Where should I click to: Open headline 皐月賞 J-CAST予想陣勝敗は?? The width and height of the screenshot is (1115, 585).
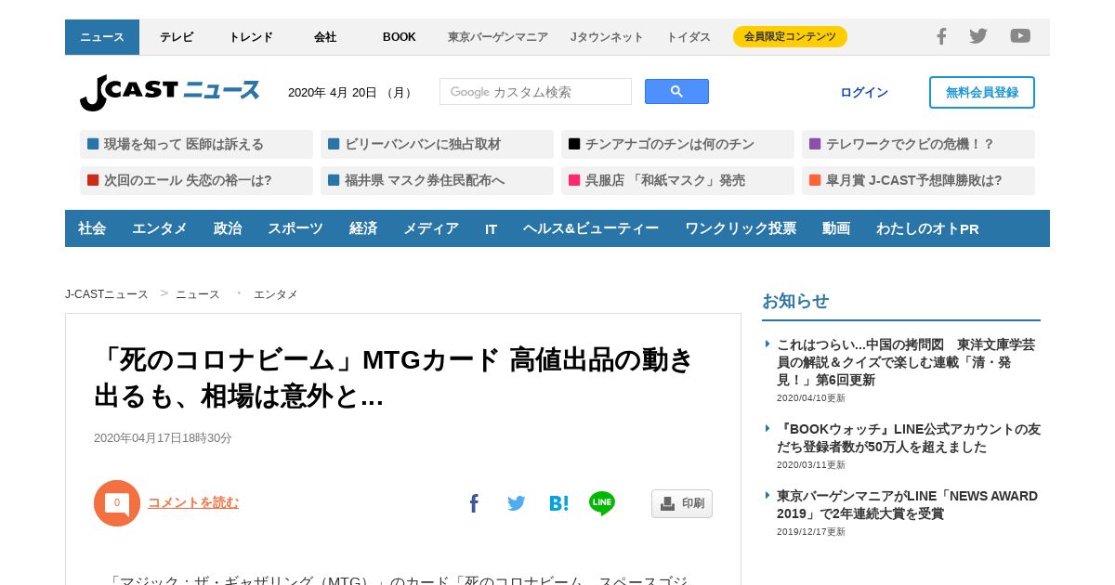tap(918, 180)
